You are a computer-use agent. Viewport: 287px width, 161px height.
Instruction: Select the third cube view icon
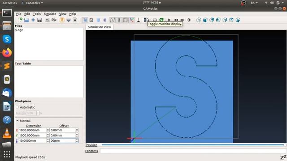tap(212, 20)
